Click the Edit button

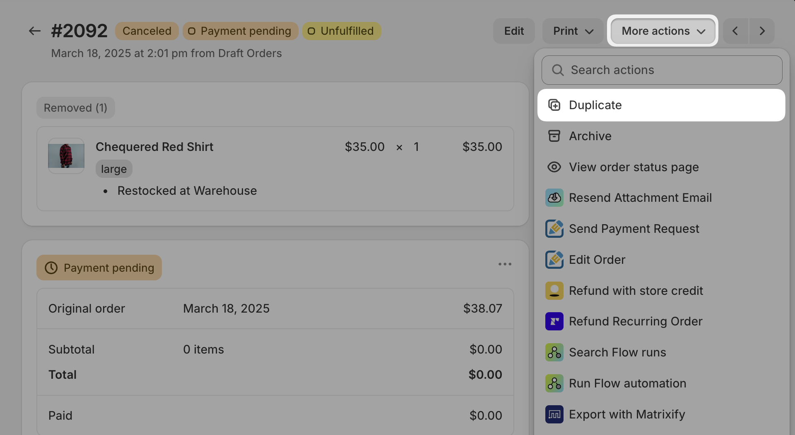514,31
